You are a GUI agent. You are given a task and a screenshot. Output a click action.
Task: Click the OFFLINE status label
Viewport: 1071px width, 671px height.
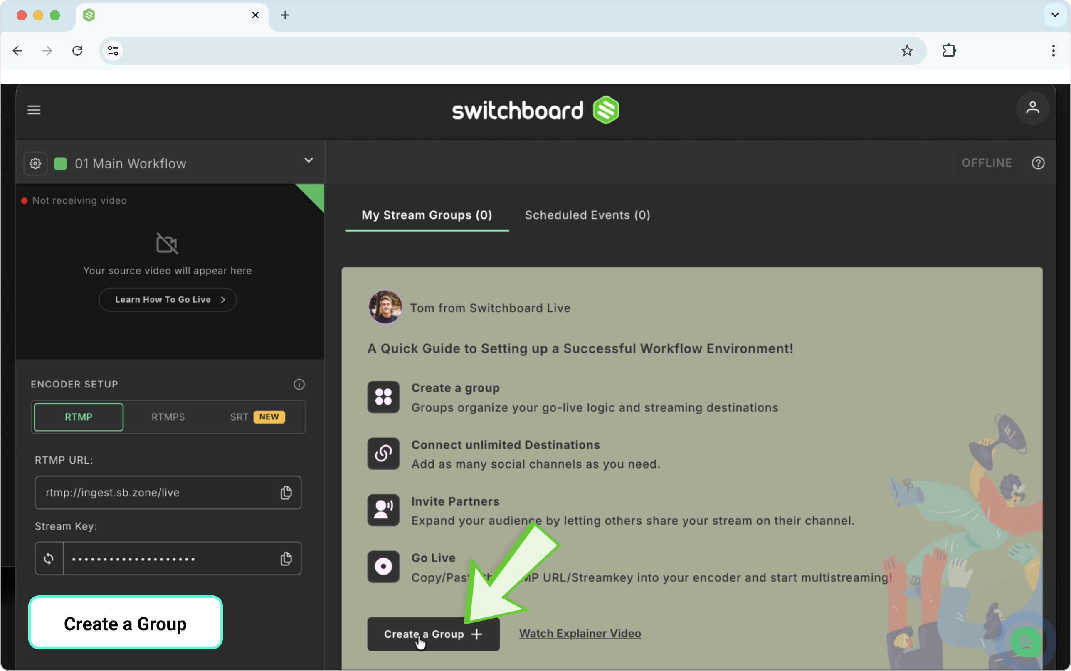(x=987, y=163)
